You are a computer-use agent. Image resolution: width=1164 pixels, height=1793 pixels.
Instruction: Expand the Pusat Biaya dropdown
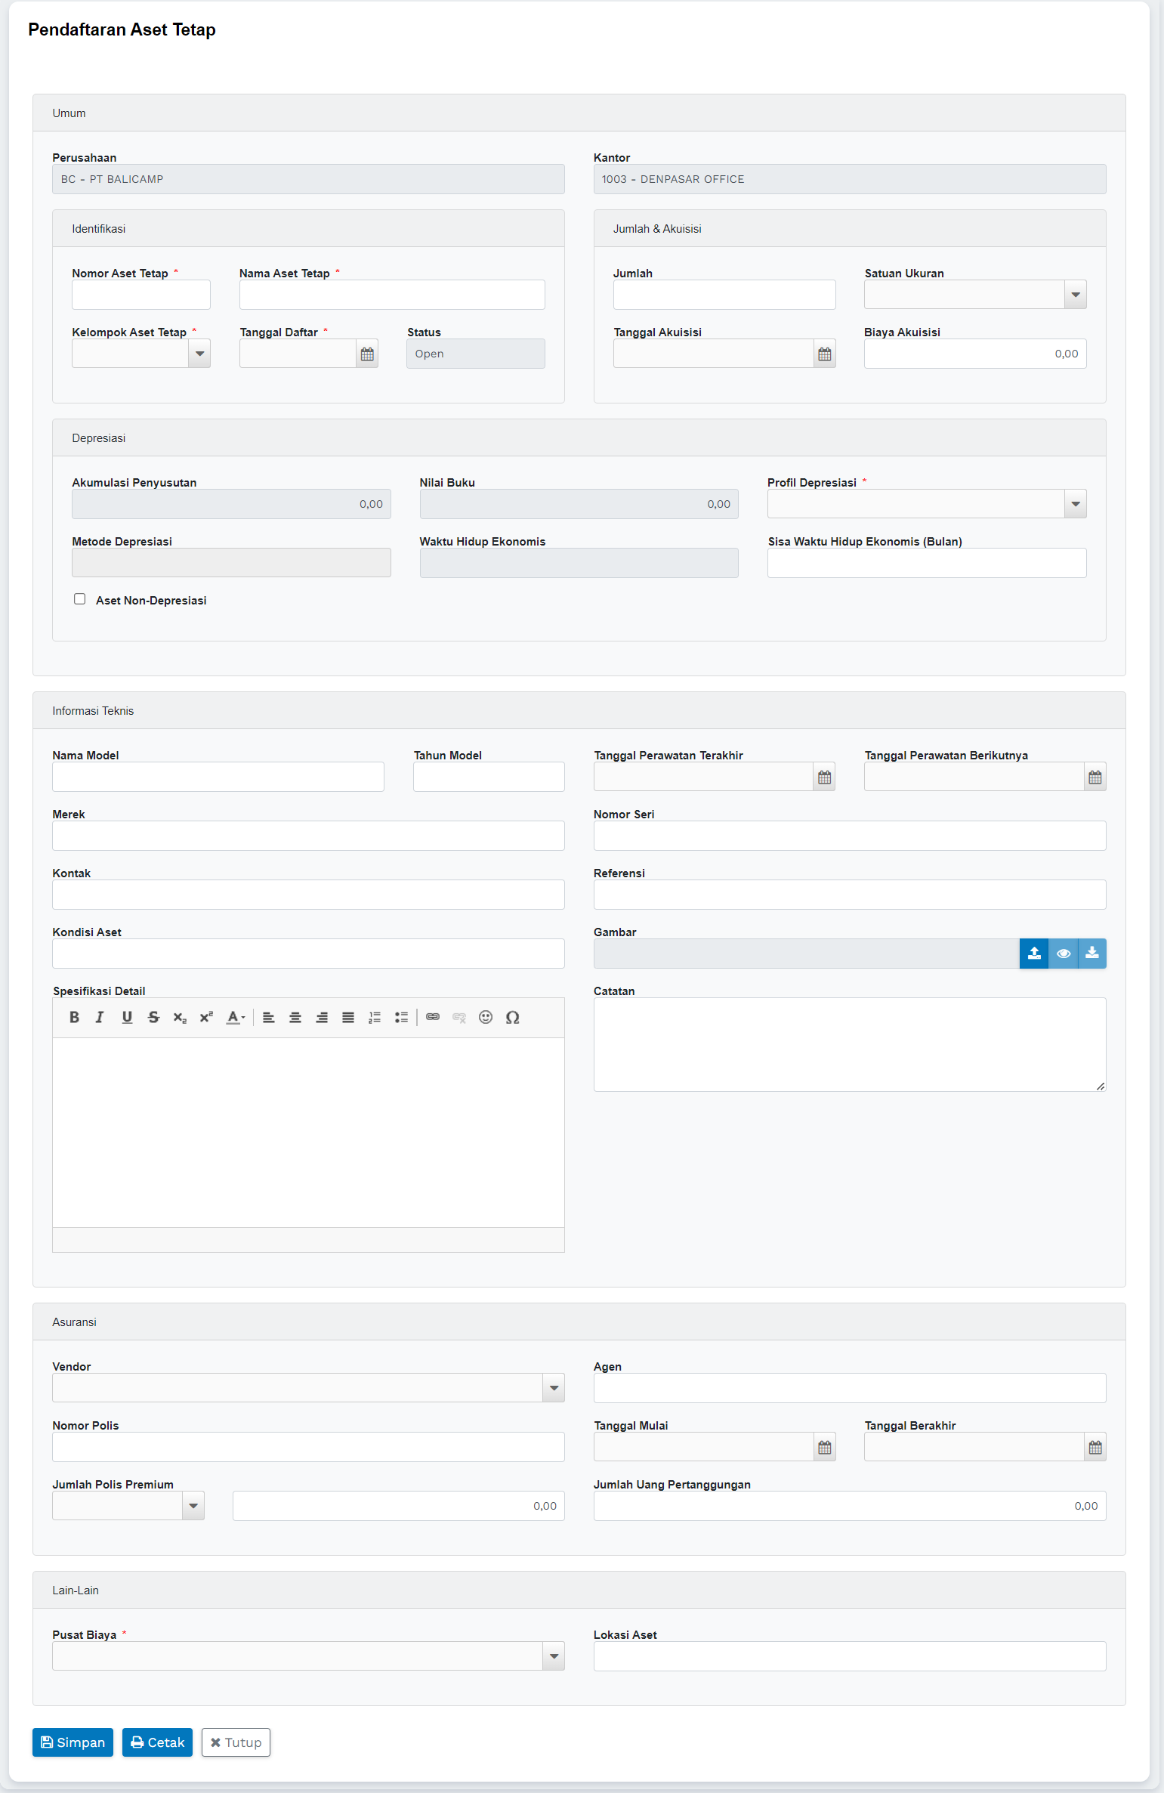[x=554, y=1656]
